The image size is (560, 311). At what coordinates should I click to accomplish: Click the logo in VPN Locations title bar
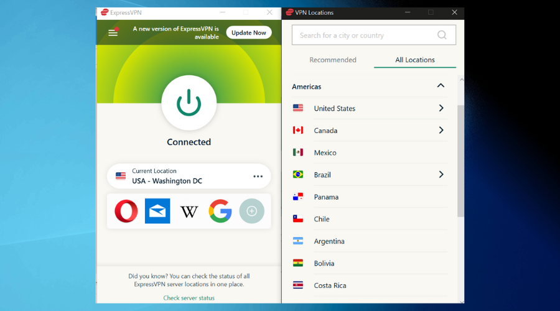[x=289, y=12]
